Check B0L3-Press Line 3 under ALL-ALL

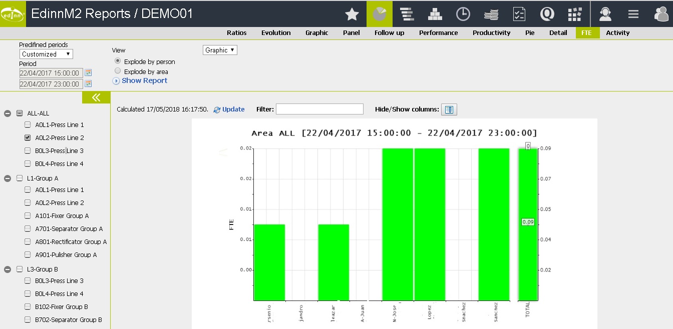click(x=28, y=150)
